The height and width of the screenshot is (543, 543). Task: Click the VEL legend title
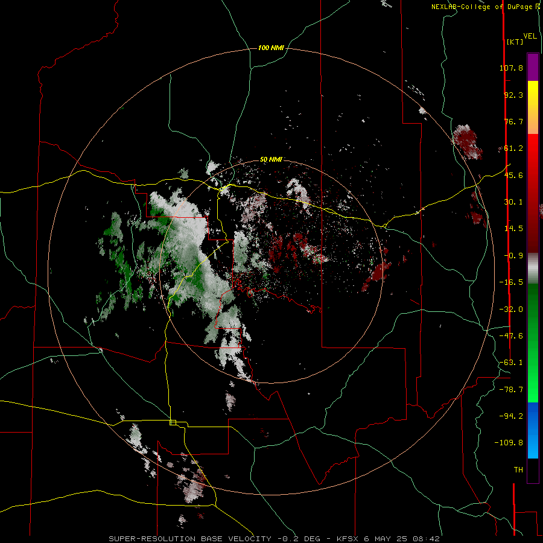pos(530,36)
